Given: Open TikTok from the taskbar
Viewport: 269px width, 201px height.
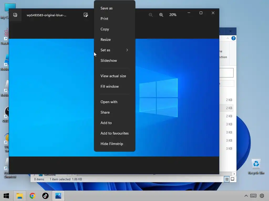Looking at the screenshot, I should tap(45, 196).
